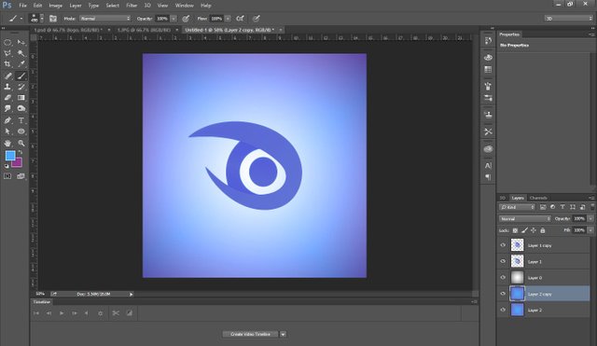
Task: Select the Crop tool
Action: point(7,64)
